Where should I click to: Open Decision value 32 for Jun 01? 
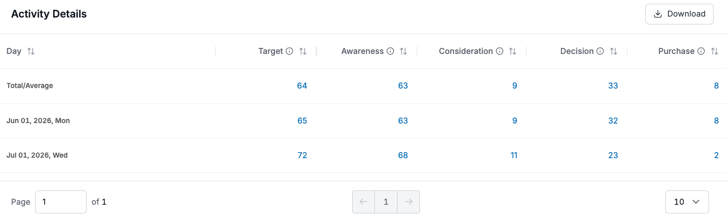613,121
